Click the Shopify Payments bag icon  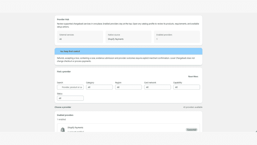pos(63,129)
